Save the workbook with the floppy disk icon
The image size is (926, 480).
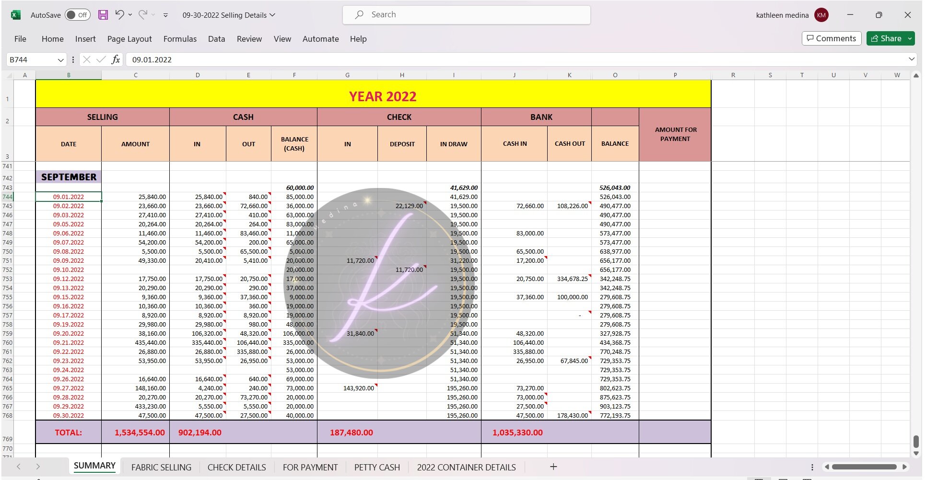coord(103,15)
